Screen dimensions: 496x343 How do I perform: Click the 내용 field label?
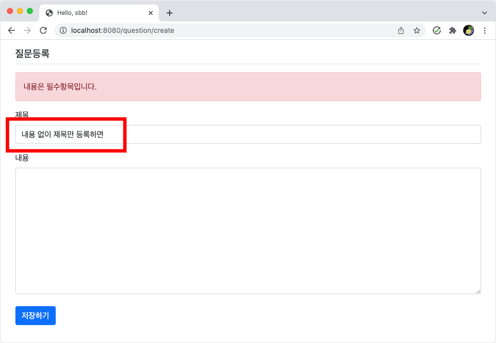22,158
